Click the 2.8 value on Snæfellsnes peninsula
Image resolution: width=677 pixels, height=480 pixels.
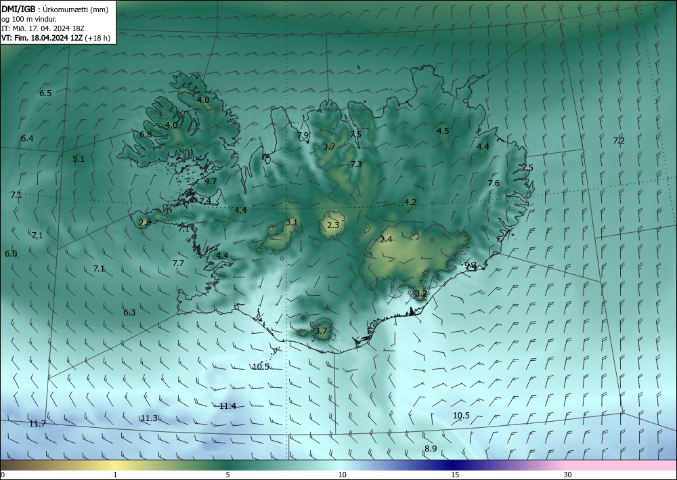pyautogui.click(x=145, y=223)
